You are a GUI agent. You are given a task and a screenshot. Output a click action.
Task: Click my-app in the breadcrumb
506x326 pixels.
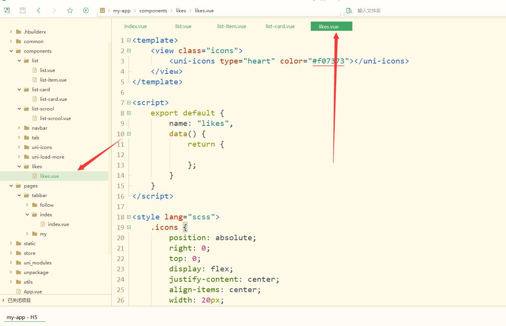click(122, 11)
